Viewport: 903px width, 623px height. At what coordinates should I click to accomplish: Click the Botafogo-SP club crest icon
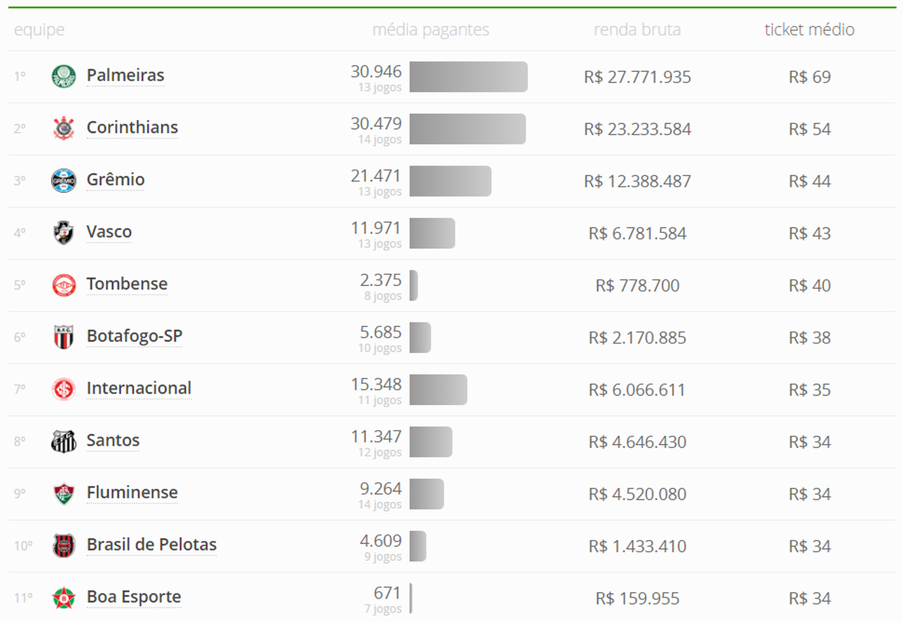64,337
